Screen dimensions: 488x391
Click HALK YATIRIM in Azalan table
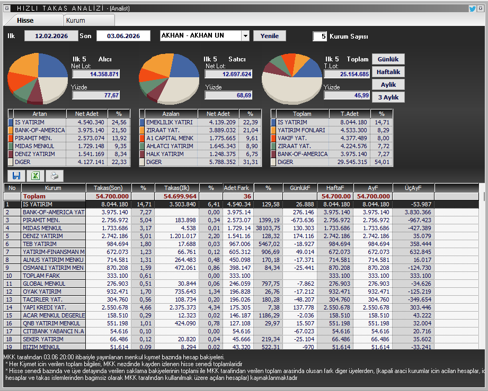point(165,154)
